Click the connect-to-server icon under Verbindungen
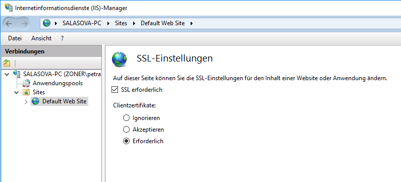Screen dimensions: 401x182 7,63
